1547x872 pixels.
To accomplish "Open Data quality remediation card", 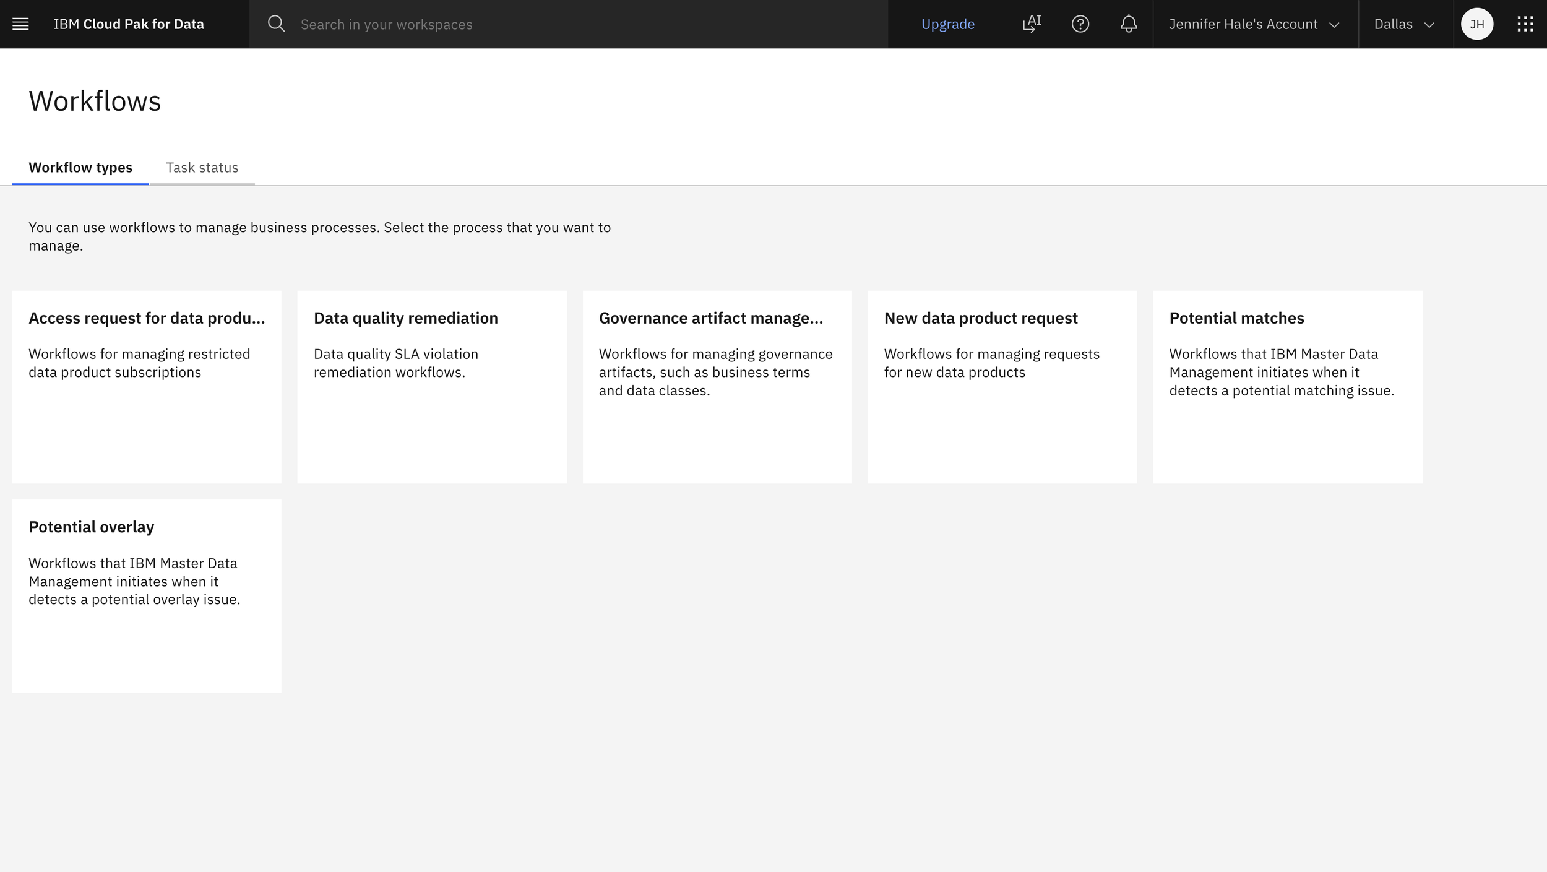I will [431, 386].
